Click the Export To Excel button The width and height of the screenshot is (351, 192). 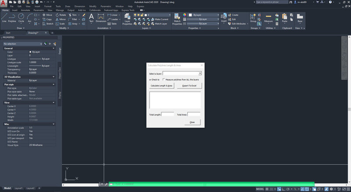tap(190, 86)
